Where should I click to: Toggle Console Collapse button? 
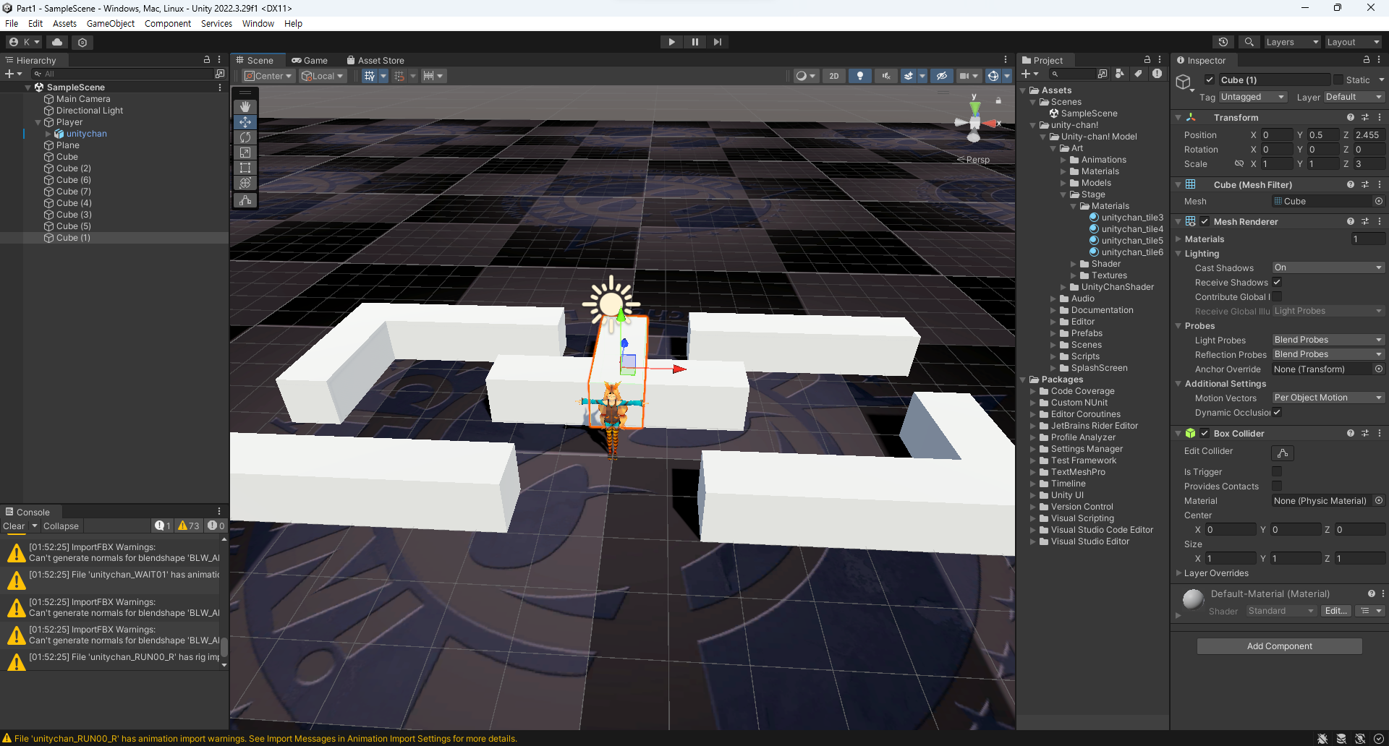point(61,526)
